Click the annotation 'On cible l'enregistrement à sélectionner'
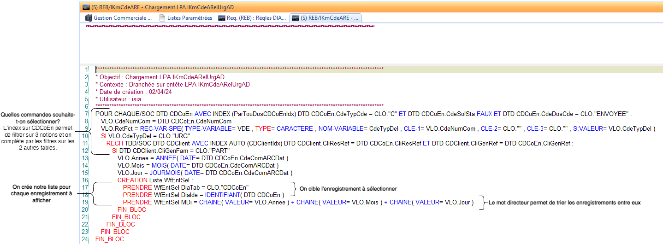The height and width of the screenshot is (244, 663). point(348,189)
